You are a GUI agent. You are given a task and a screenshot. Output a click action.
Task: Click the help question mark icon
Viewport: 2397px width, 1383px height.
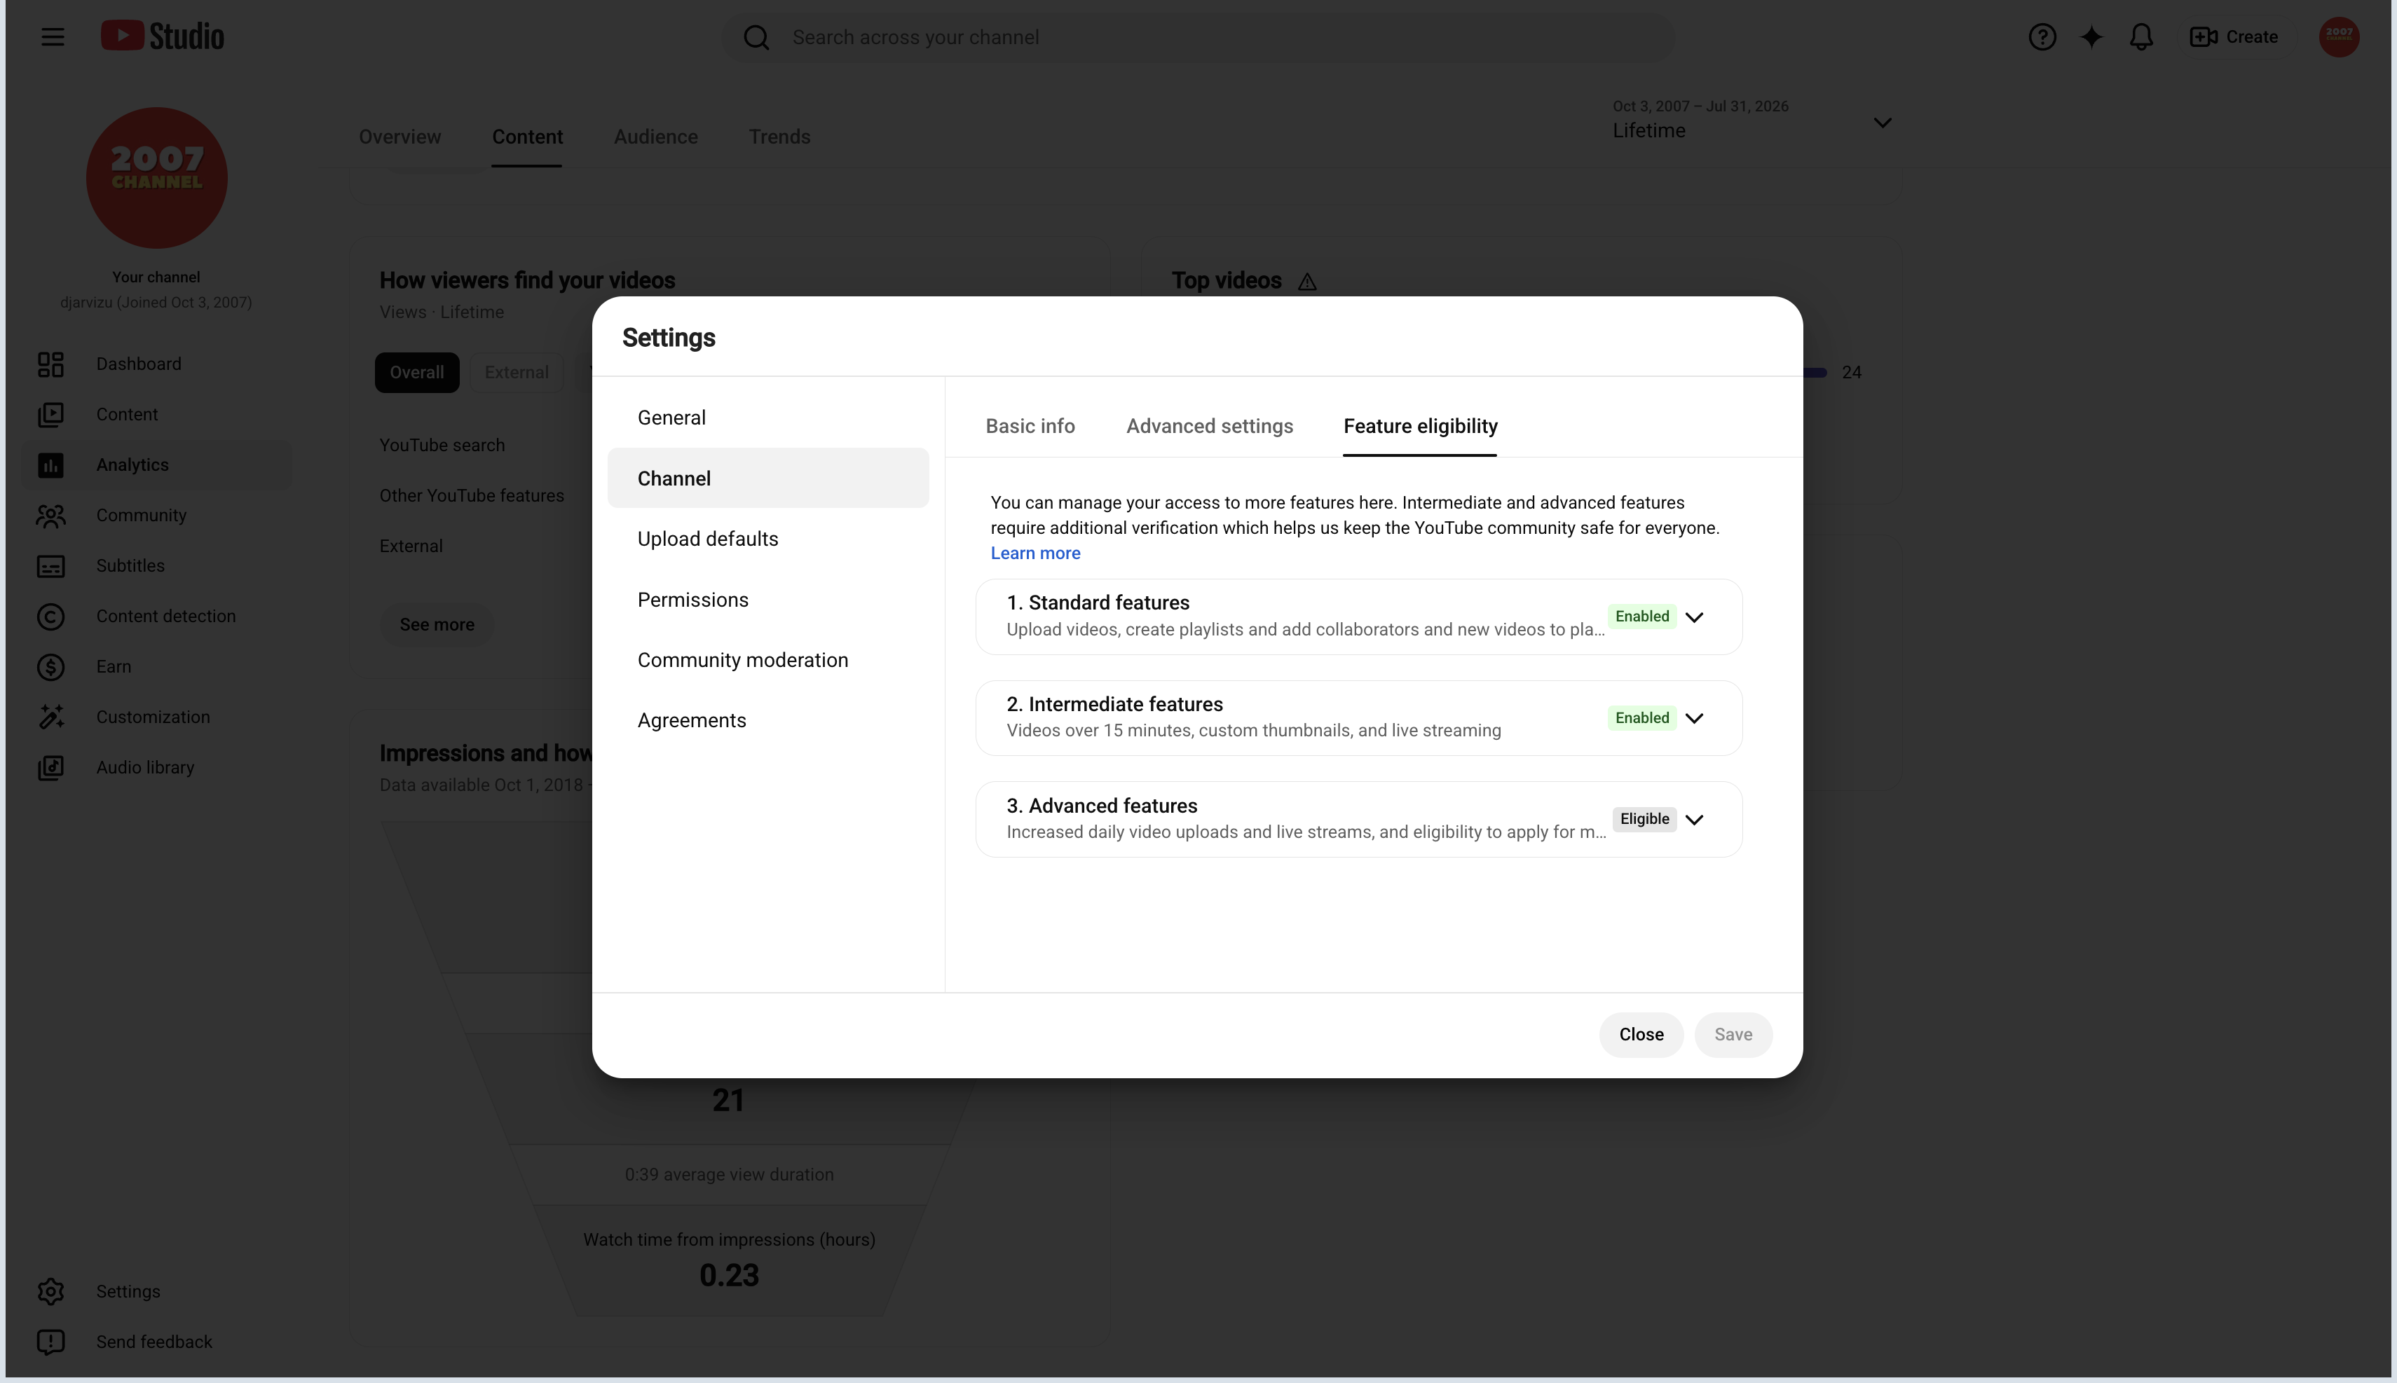(x=2042, y=37)
